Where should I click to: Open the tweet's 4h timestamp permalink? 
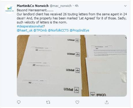(x=77, y=6)
